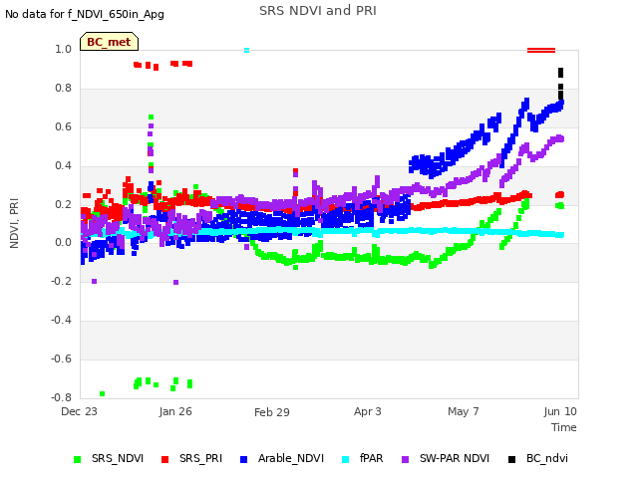Click the -0.2 y-axis tick label
This screenshot has height=478, width=638.
click(x=61, y=281)
